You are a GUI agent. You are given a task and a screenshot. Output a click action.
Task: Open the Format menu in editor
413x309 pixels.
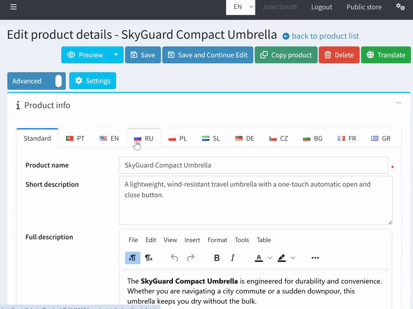coord(217,240)
